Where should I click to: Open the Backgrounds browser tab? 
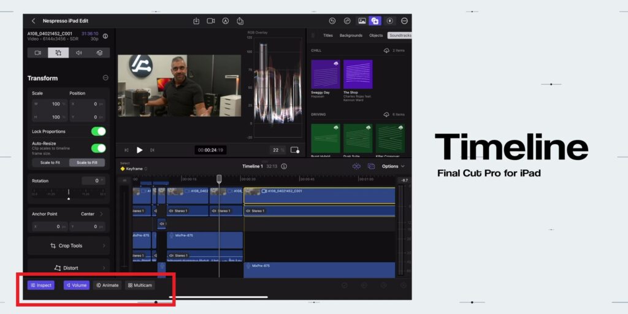pyautogui.click(x=351, y=35)
